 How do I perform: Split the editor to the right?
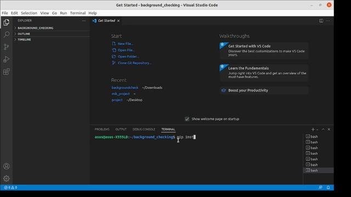coord(321,21)
